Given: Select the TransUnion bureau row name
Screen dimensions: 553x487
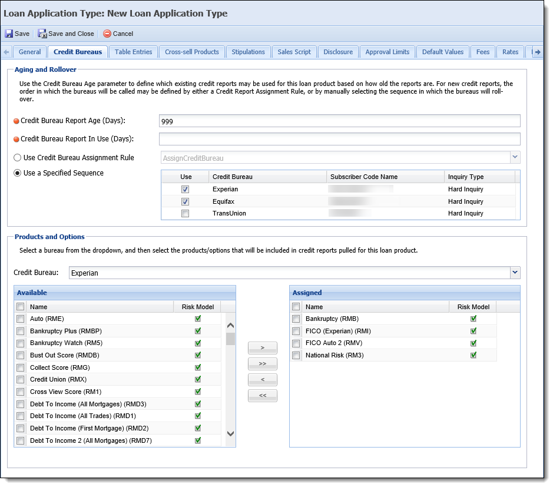Looking at the screenshot, I should point(229,213).
